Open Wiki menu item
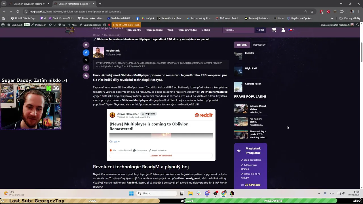363x204 pixels. pos(170,30)
